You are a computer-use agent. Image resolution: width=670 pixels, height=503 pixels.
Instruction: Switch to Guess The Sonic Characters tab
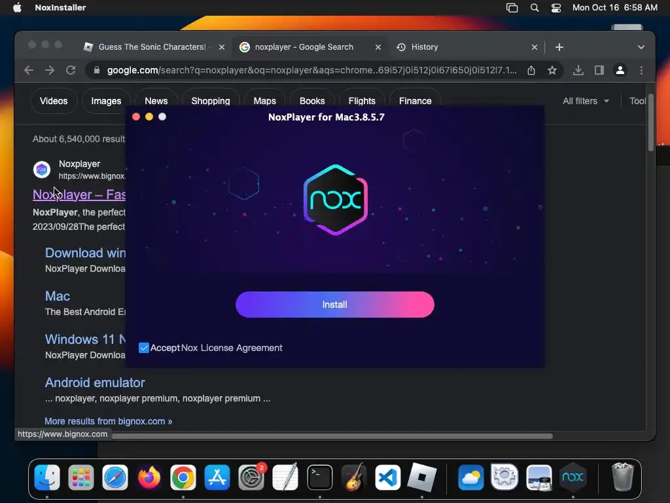(x=152, y=47)
